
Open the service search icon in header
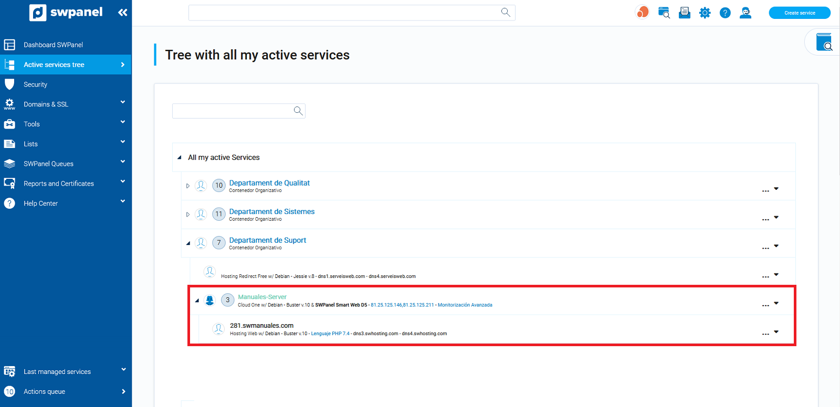664,13
